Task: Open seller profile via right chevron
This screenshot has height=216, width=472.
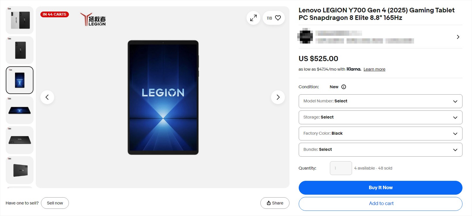Action: tap(458, 37)
